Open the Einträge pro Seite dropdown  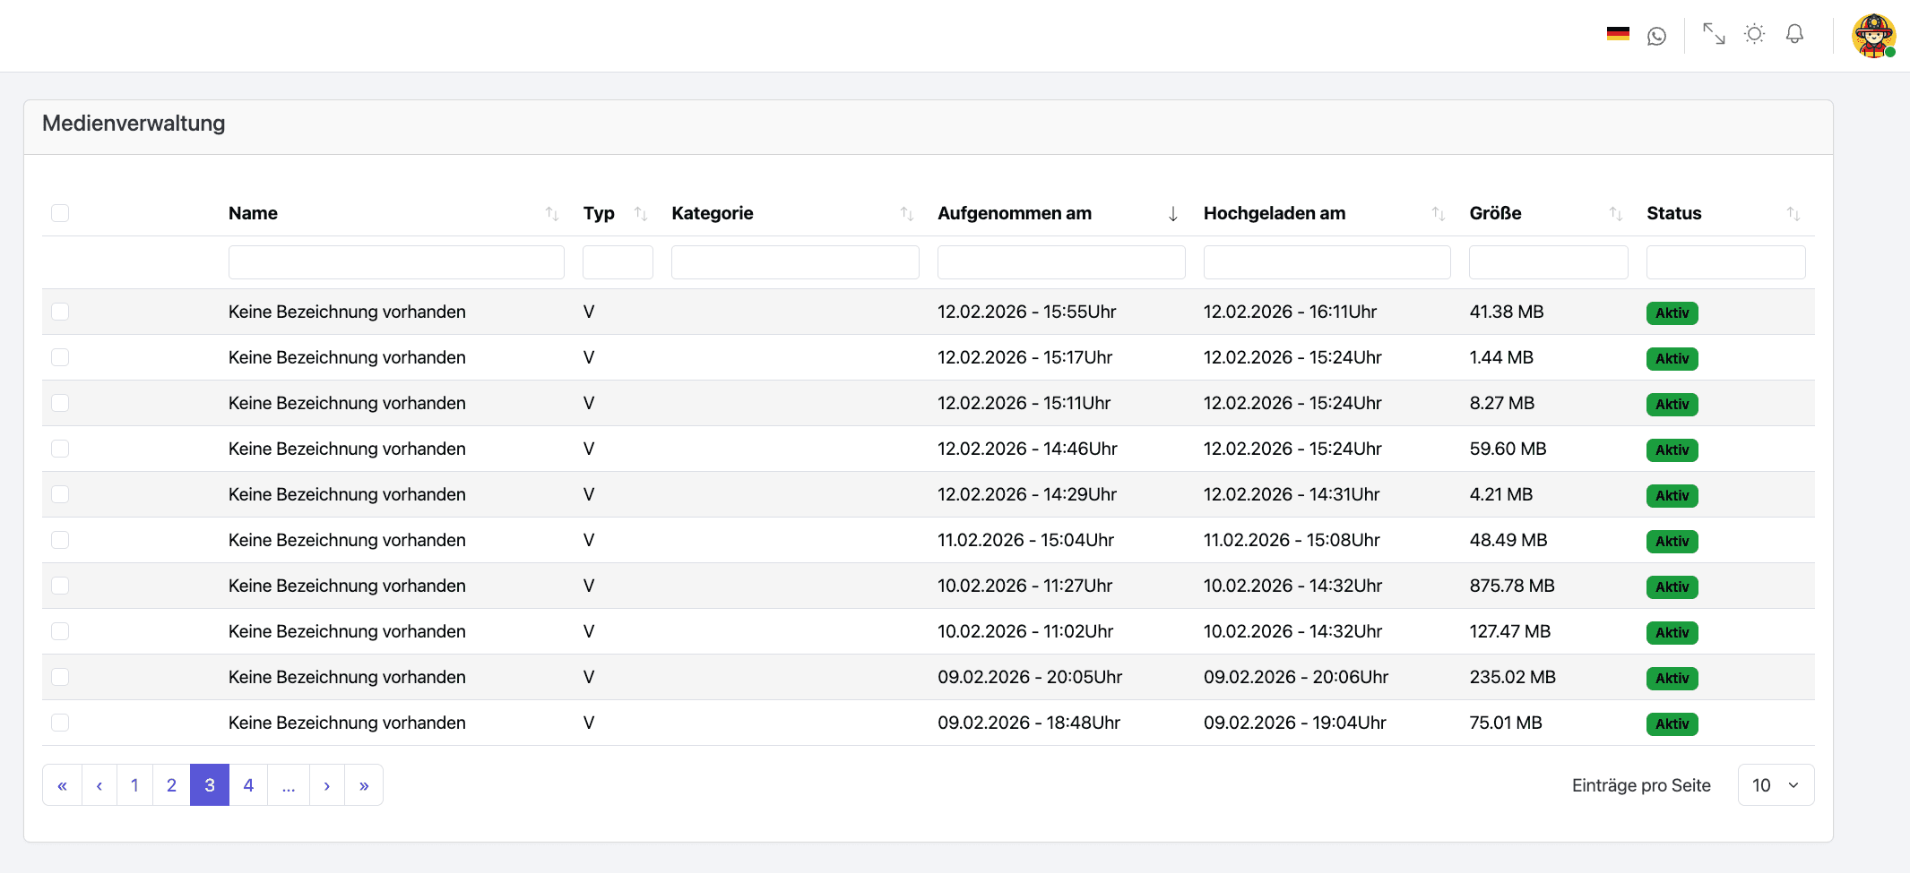[1775, 785]
